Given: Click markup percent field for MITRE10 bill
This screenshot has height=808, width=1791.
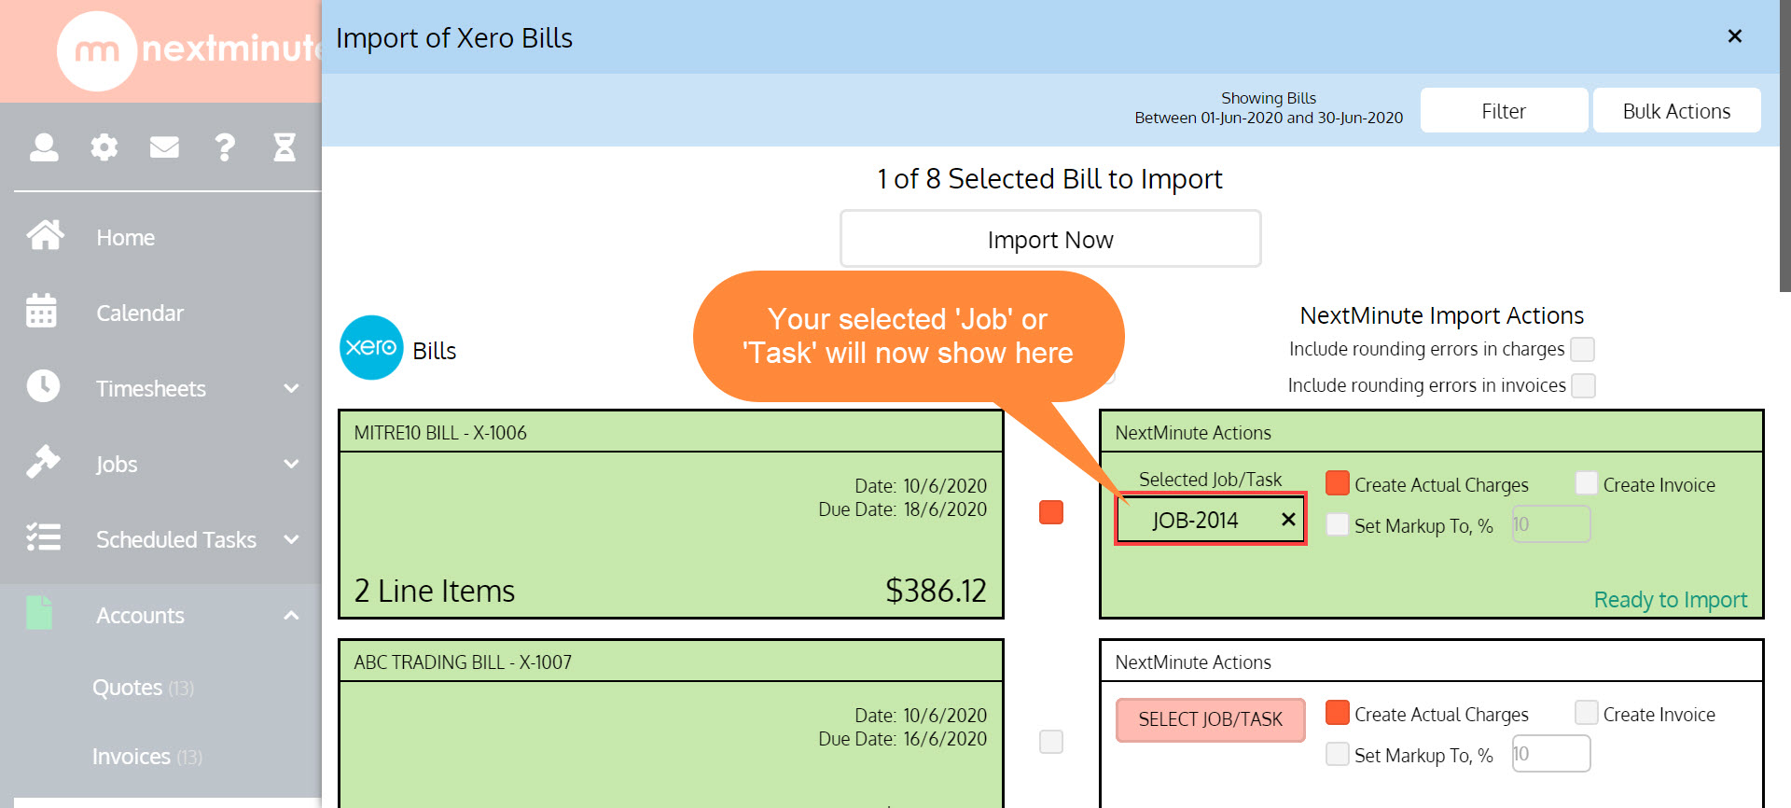Looking at the screenshot, I should pyautogui.click(x=1551, y=524).
